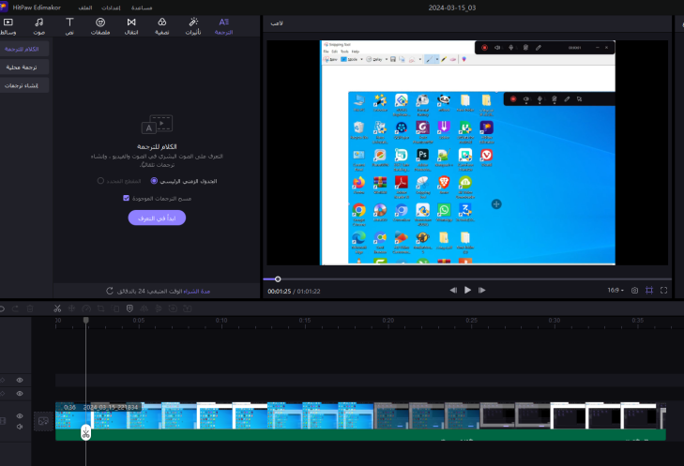
Task: Toggle the مسح الترجمات الموجودة checkbox
Action: [126, 198]
